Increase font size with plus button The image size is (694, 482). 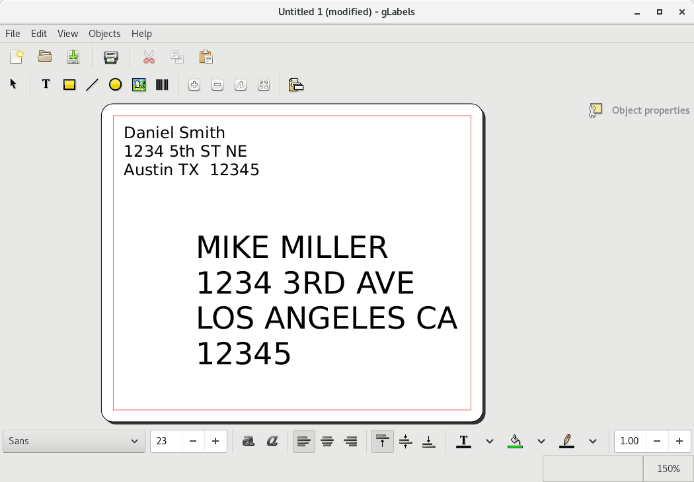(x=215, y=441)
